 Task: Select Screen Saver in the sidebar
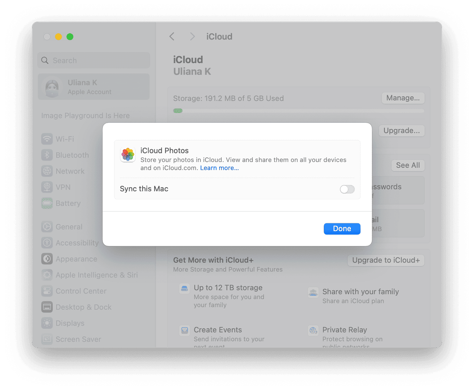coord(78,339)
